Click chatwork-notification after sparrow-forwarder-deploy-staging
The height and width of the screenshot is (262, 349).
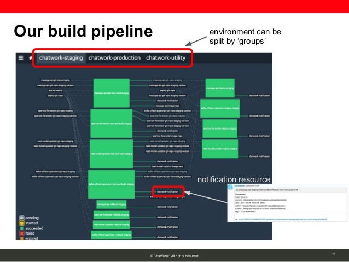point(259,136)
